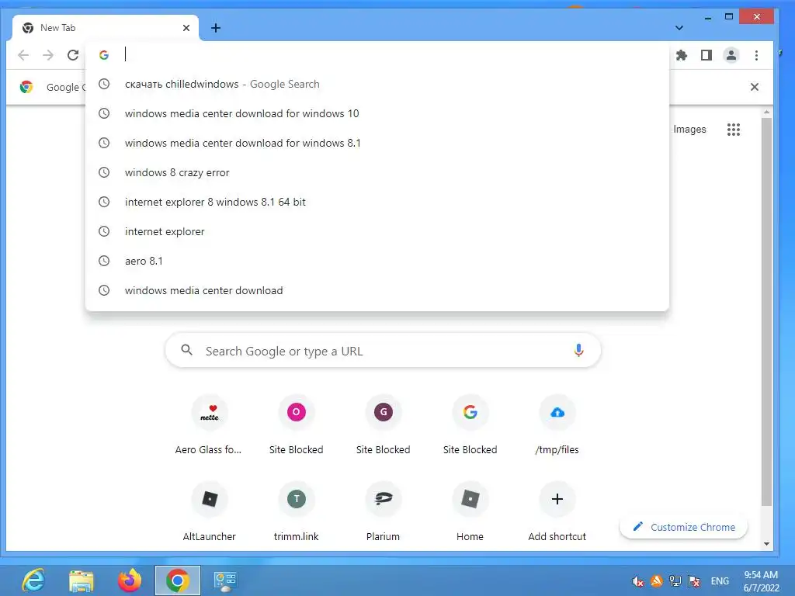The image size is (795, 596).
Task: Open the profile avatar menu
Action: point(731,55)
